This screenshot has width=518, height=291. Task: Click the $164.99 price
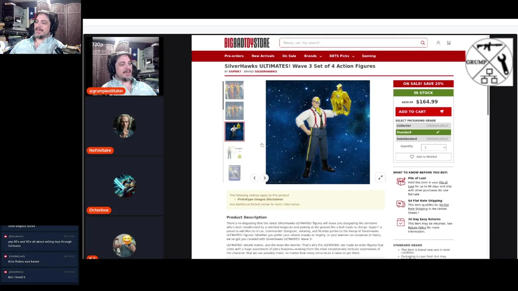tap(427, 102)
